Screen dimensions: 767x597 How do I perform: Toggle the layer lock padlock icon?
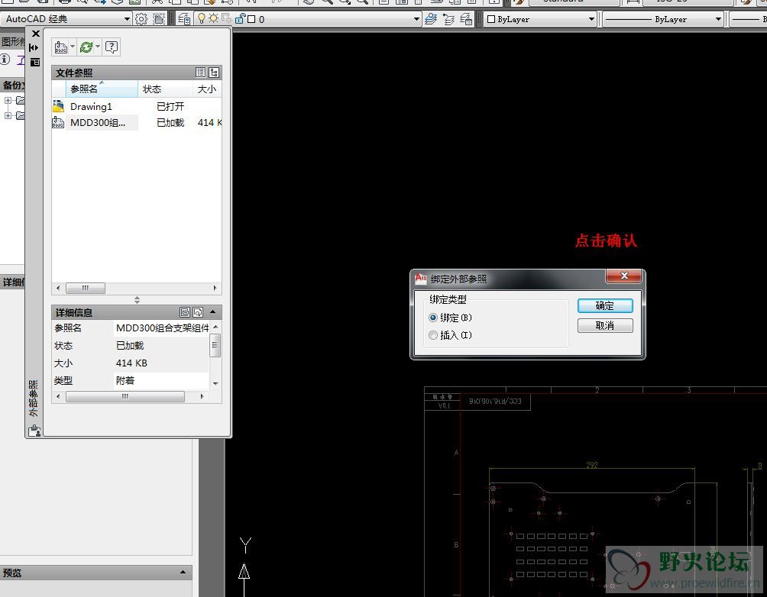[239, 18]
